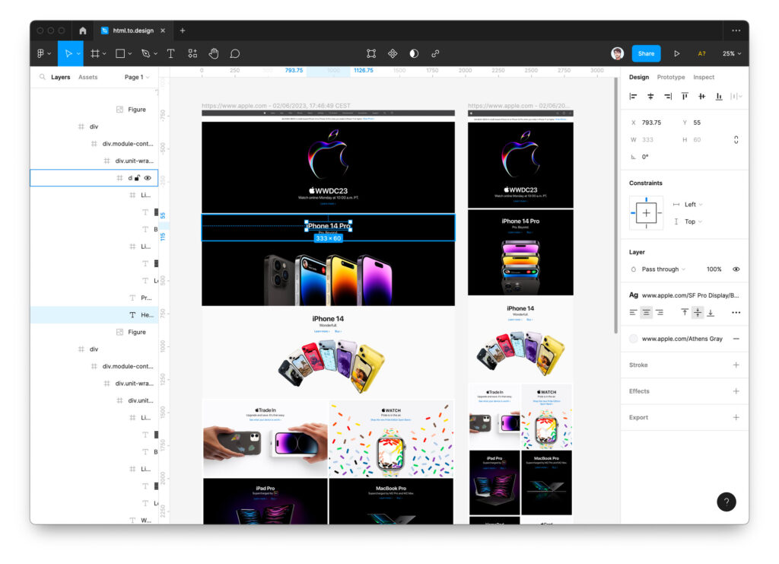Viewport: 779px width, 564px height.
Task: Click the Present play button
Action: pyautogui.click(x=676, y=53)
